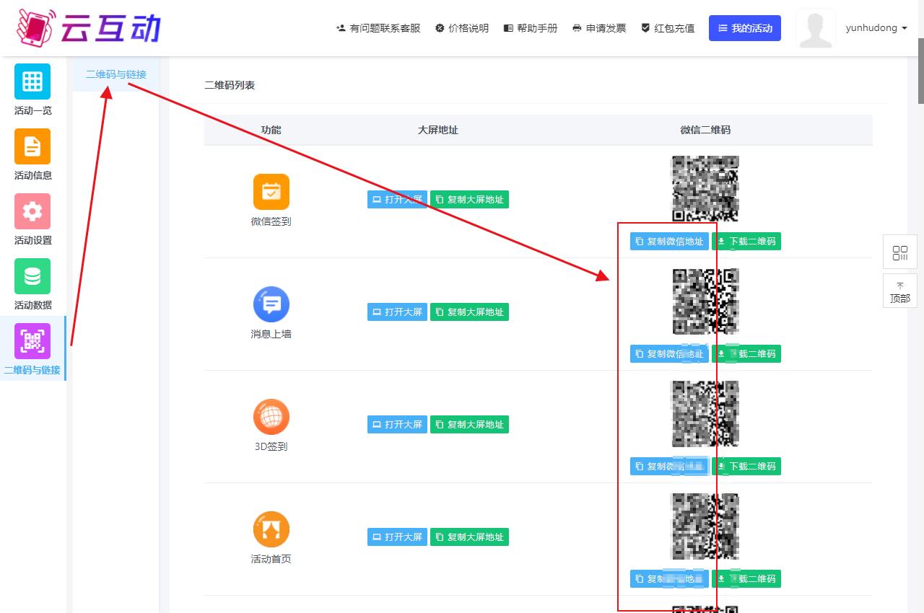Open 价格说明 in header

462,28
